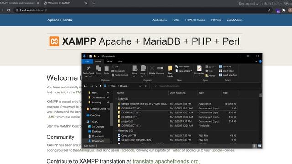Viewport: 292px width, 164px height.
Task: Click the refresh icon beside address bar
Action: 146,86
